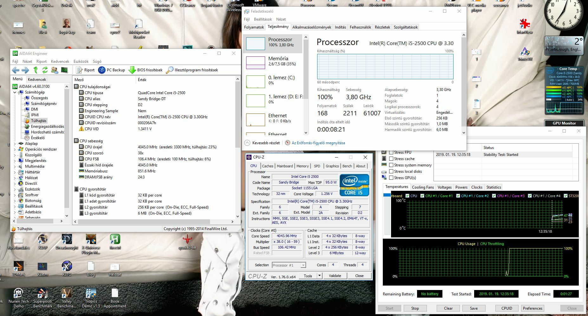Expand the Biztonság tree node
588x316 pixels.
[15, 201]
